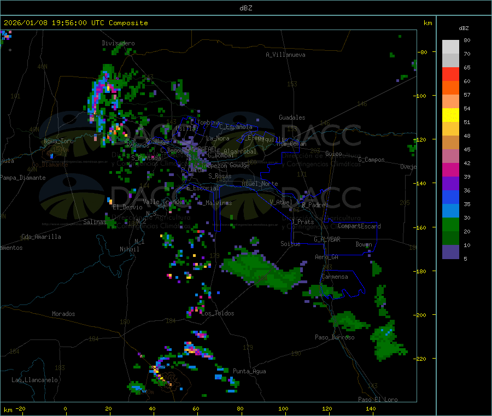Click the Nihuil map label
Image resolution: width=492 pixels, height=416 pixels.
tap(129, 249)
